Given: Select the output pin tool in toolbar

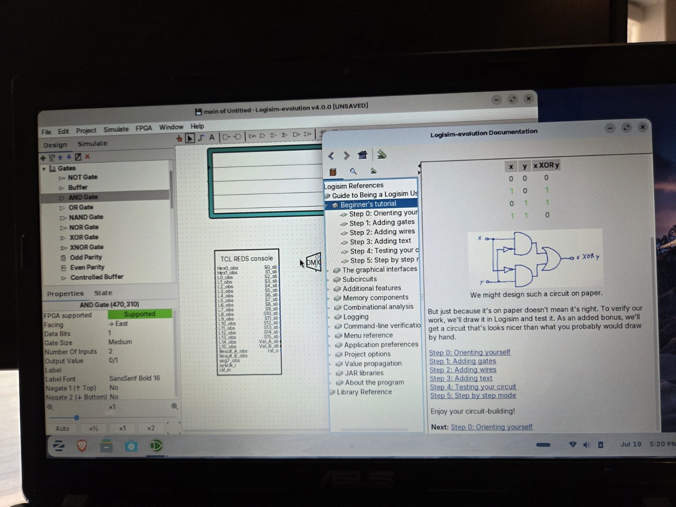Looking at the screenshot, I should click(x=237, y=136).
